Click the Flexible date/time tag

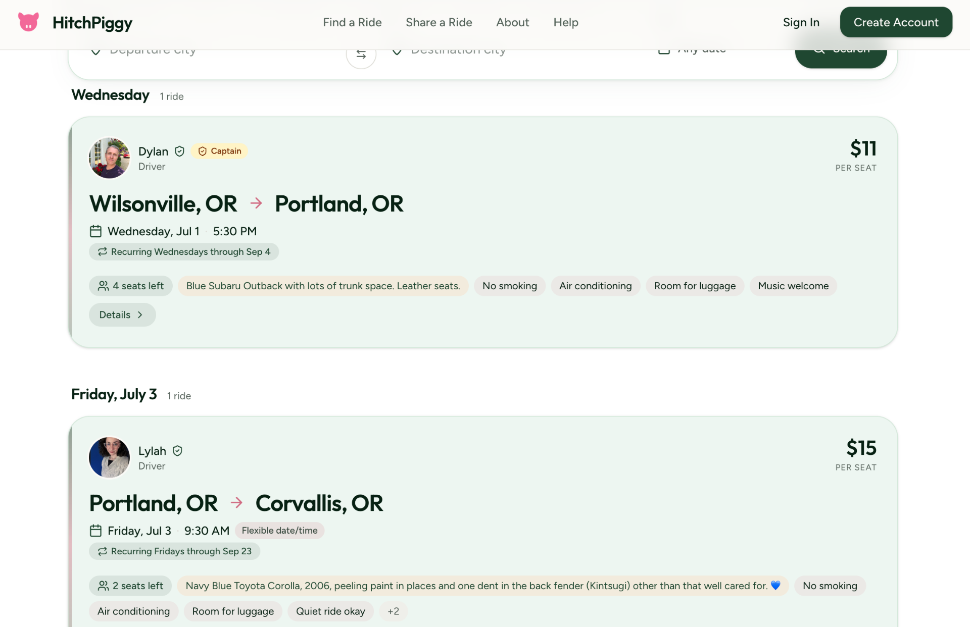pyautogui.click(x=279, y=531)
